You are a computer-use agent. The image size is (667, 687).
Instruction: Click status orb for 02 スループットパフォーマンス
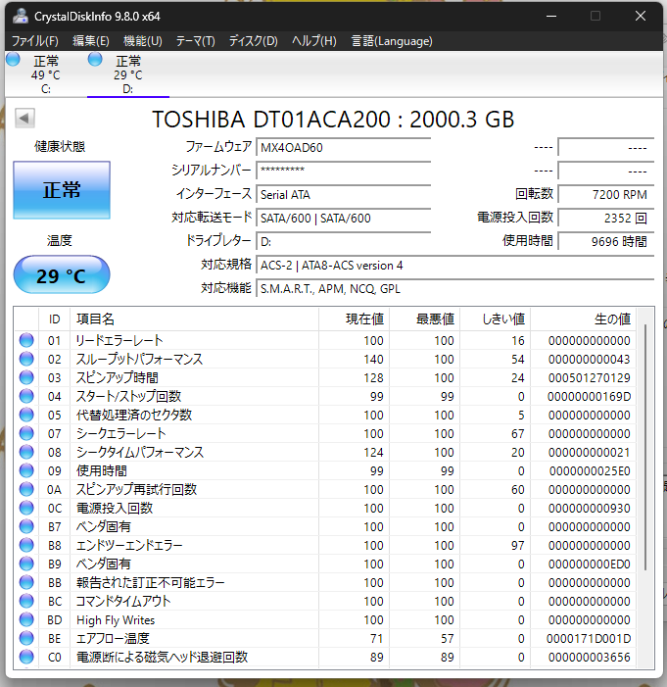point(26,359)
